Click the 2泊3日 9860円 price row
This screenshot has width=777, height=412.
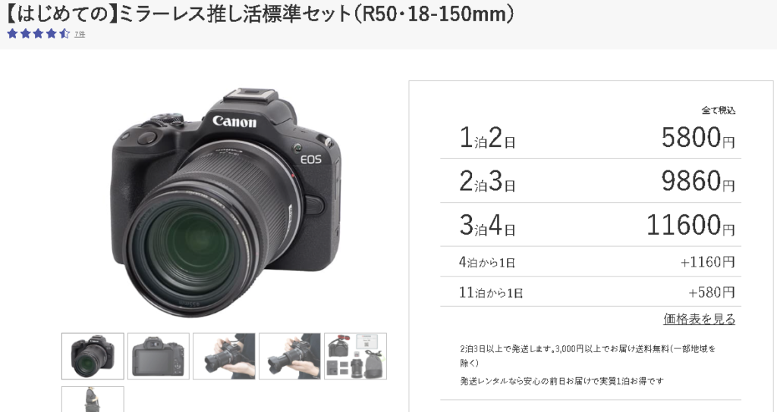coord(590,180)
